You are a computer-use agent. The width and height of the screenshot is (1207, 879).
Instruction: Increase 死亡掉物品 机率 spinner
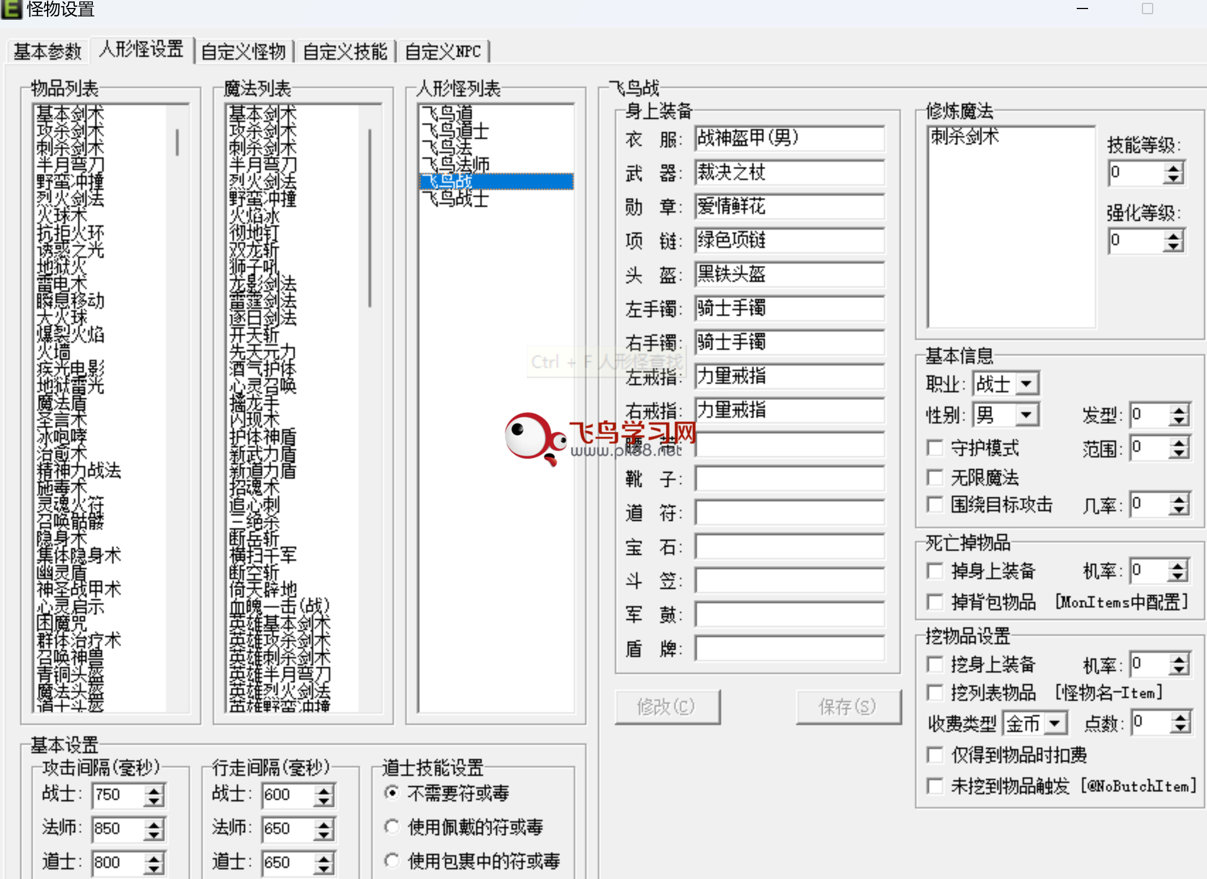tap(1178, 565)
